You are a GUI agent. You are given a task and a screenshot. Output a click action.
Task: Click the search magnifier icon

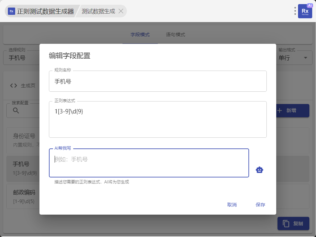[x=16, y=111]
